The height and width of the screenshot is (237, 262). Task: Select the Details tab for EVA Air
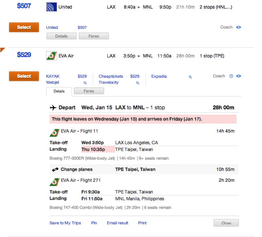[59, 92]
